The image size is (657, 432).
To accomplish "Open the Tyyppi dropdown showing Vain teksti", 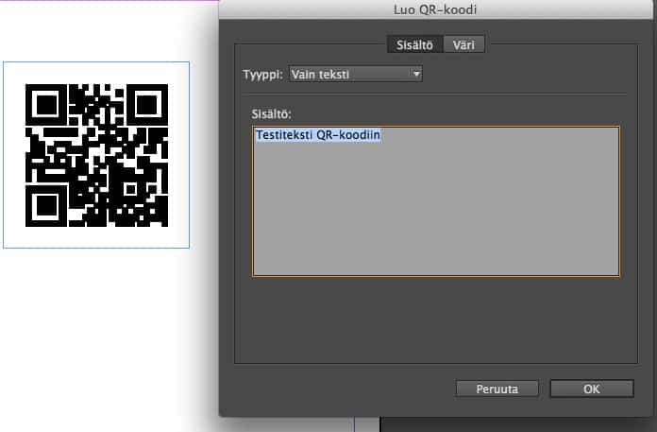I will tap(355, 75).
